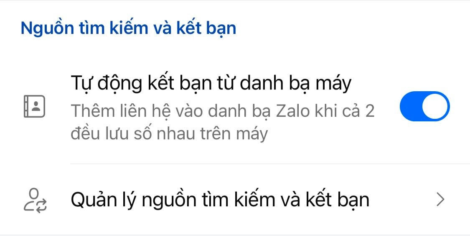
Task: Tap the icon beside Quản lý nguồn tìm kiếm
Action: pyautogui.click(x=35, y=201)
